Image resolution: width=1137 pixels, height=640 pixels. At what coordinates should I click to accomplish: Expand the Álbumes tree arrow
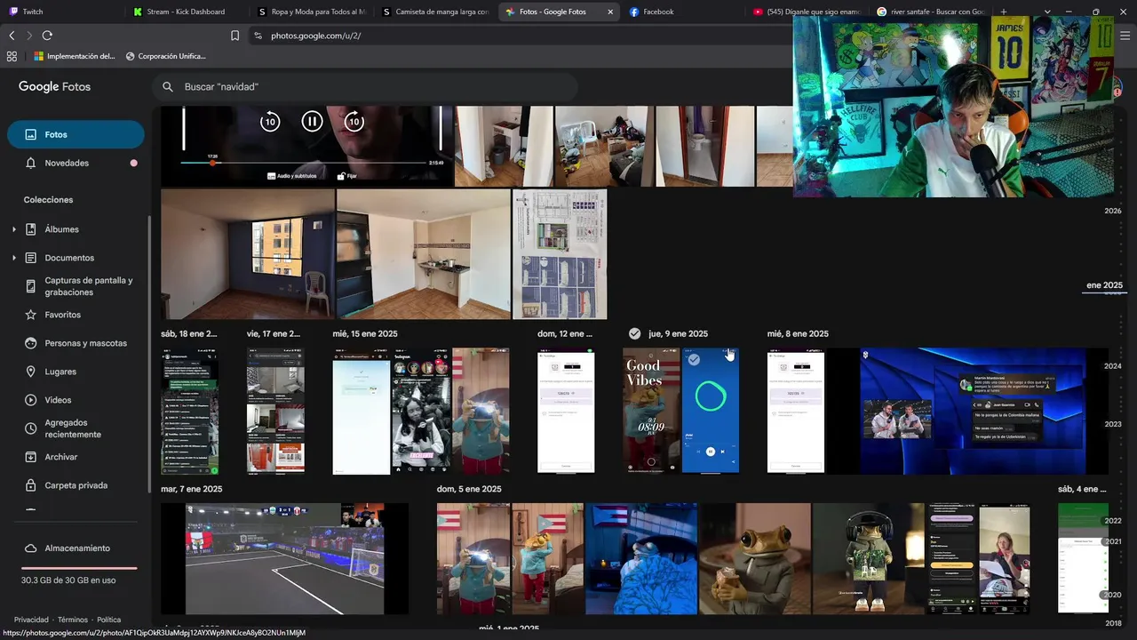(14, 229)
